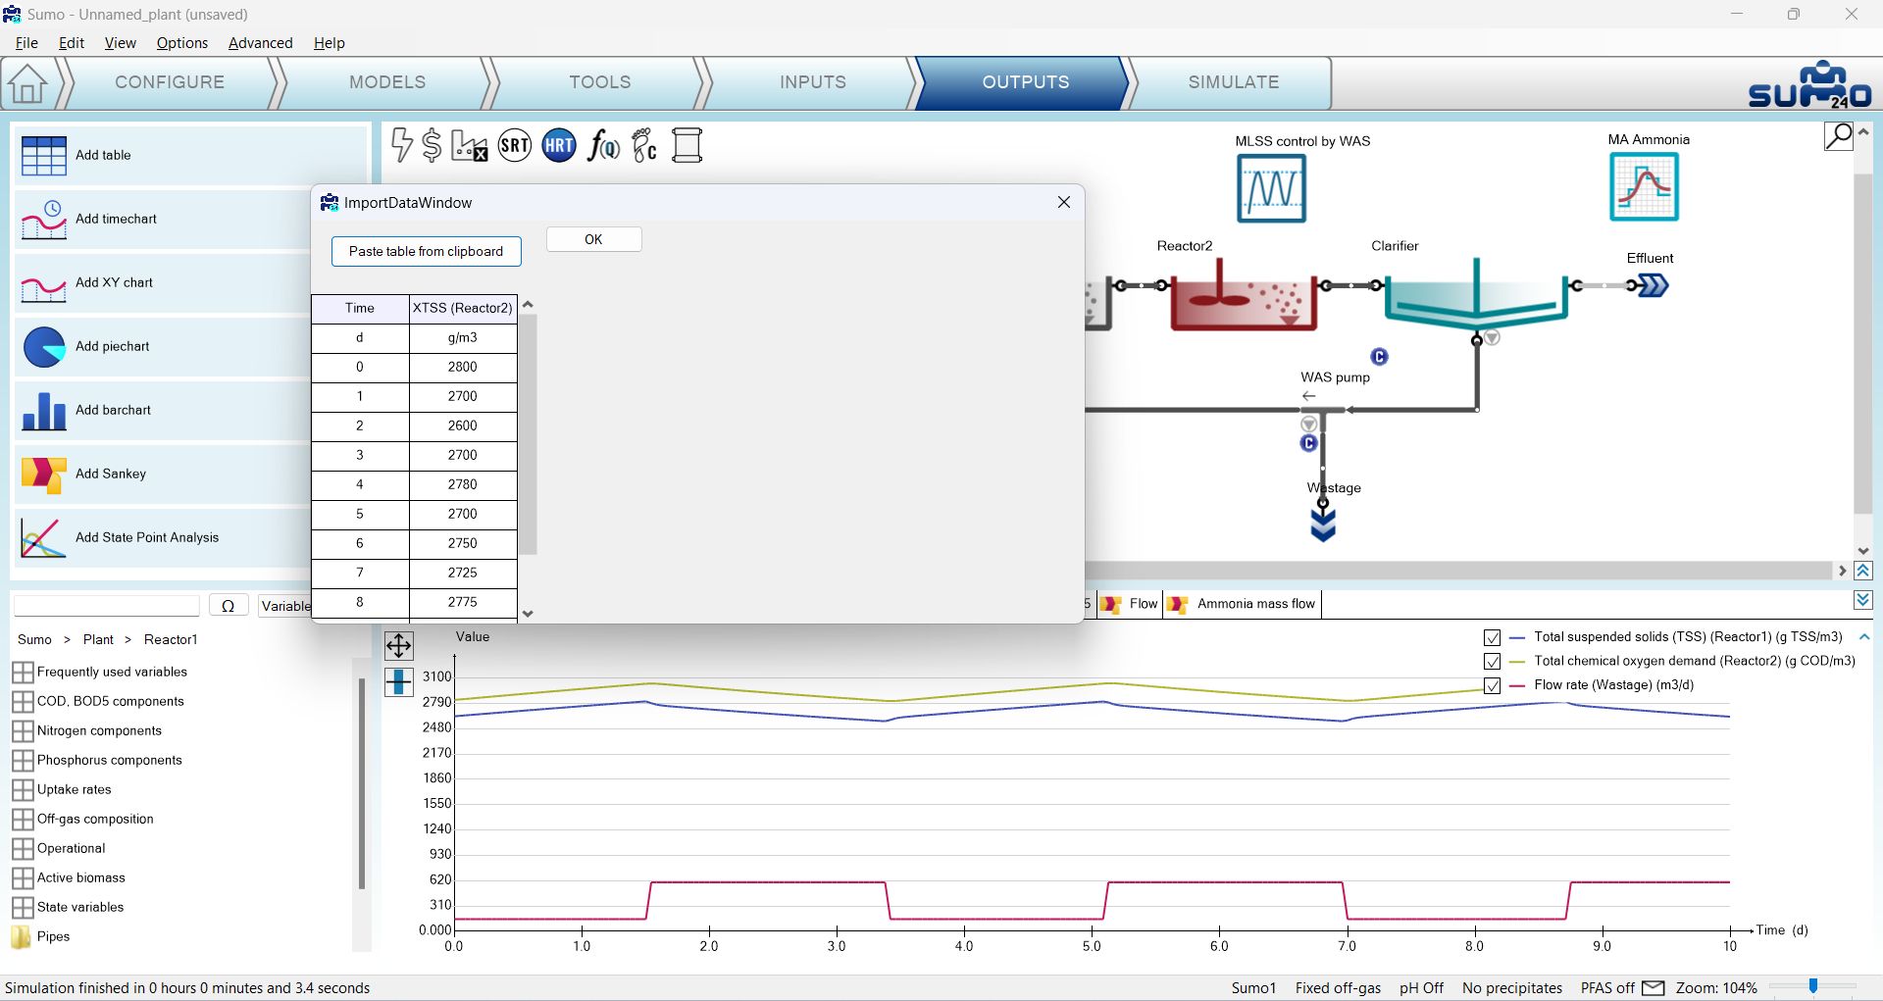1883x1001 pixels.
Task: Open the Options menu
Action: point(182,43)
